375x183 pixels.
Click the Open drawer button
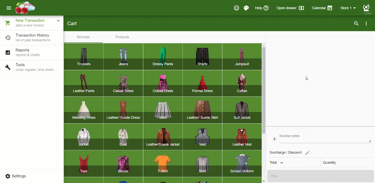(x=290, y=8)
